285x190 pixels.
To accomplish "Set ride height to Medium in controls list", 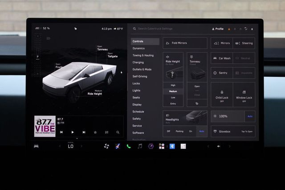I will pyautogui.click(x=173, y=91).
